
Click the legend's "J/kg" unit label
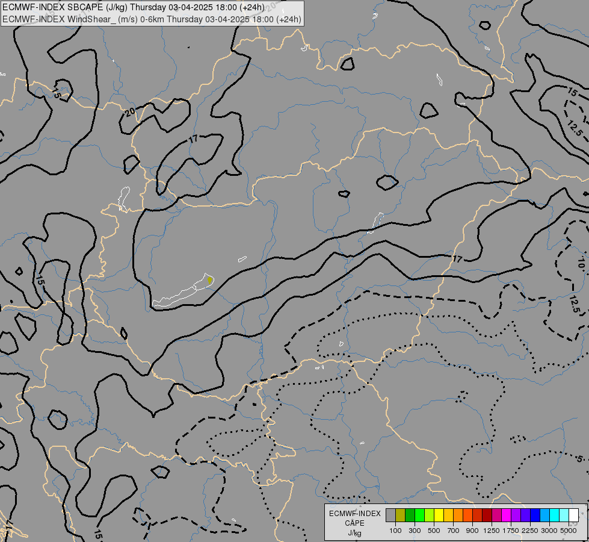point(354,533)
